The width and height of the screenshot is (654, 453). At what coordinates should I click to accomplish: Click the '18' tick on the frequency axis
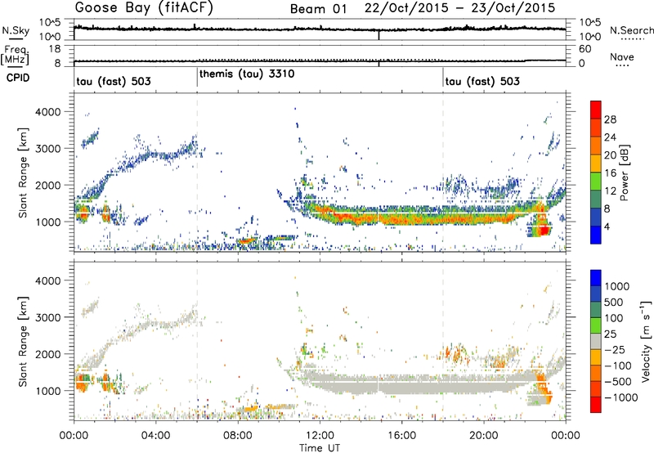(55, 48)
